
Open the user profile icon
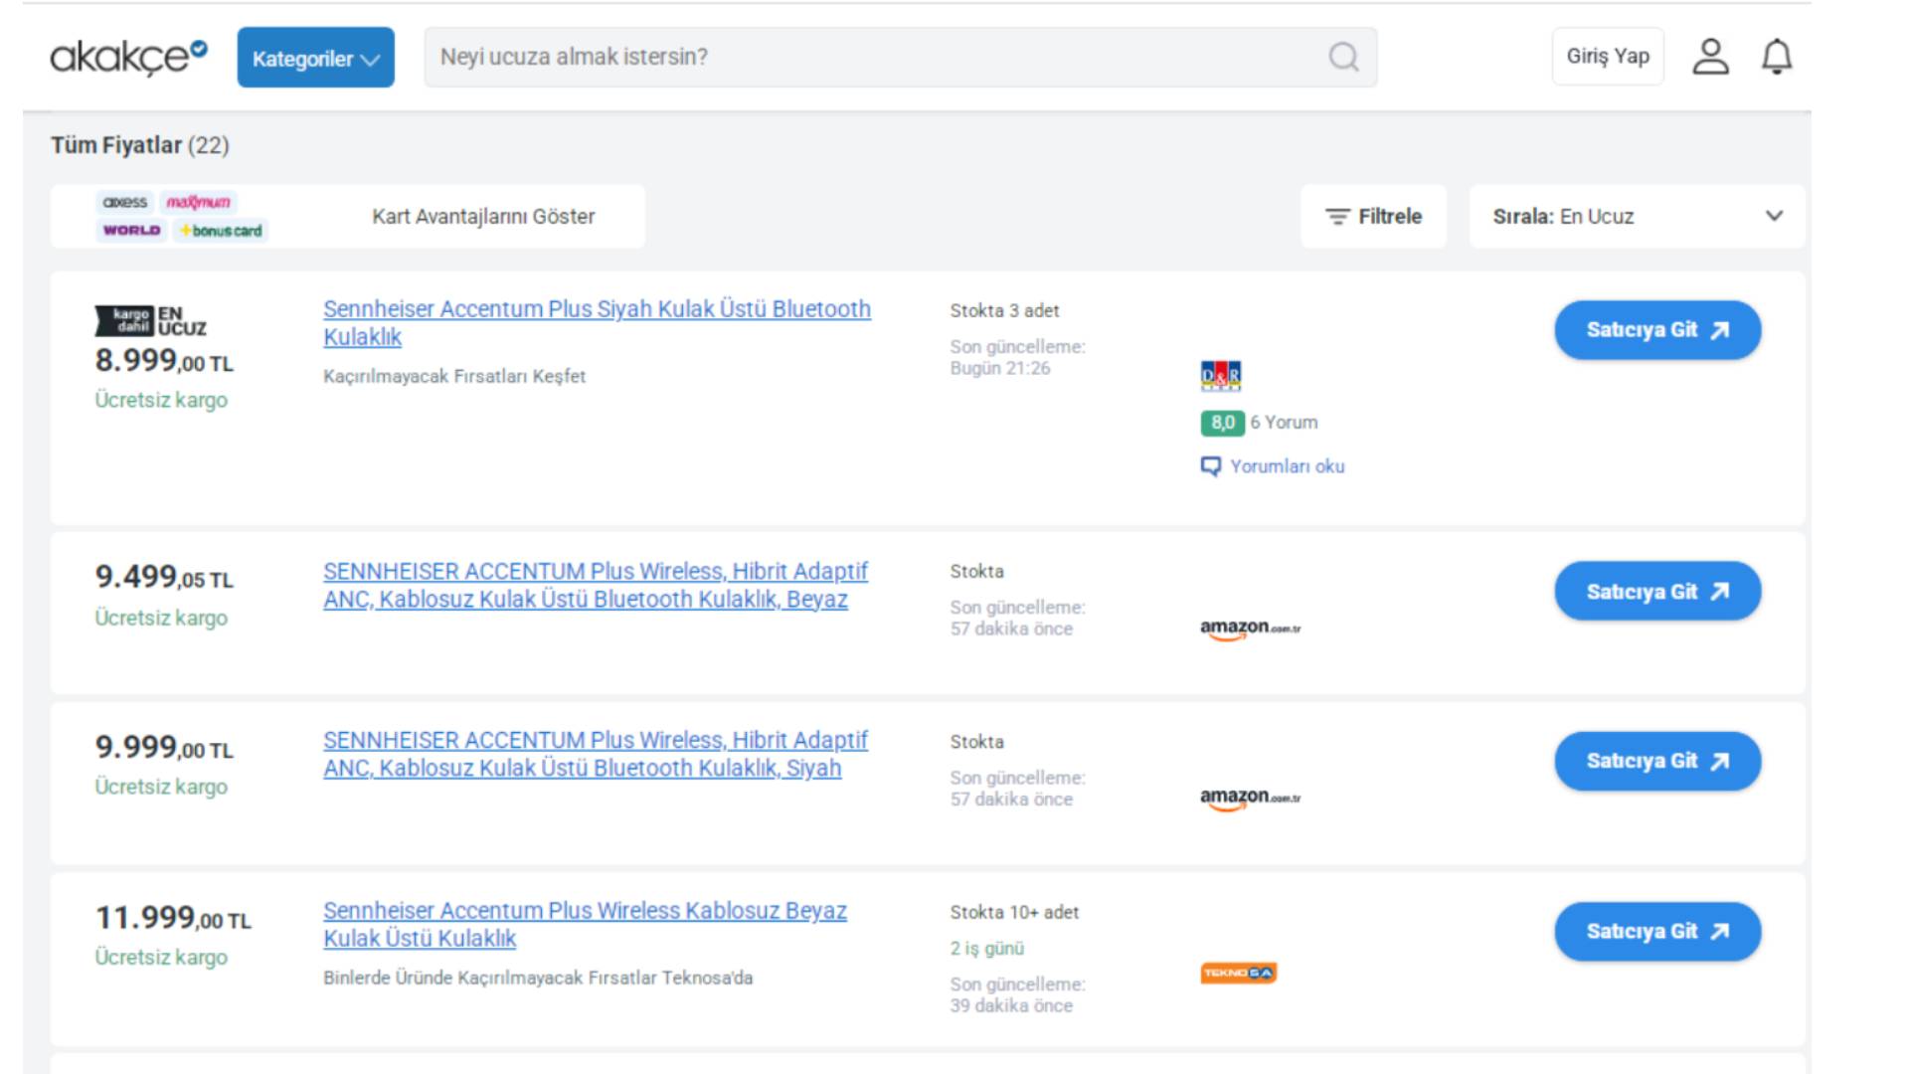[x=1710, y=57]
